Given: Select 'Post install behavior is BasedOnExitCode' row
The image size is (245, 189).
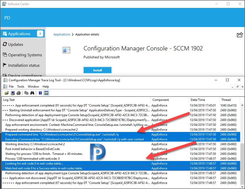Looking at the screenshot, I should (121, 149).
